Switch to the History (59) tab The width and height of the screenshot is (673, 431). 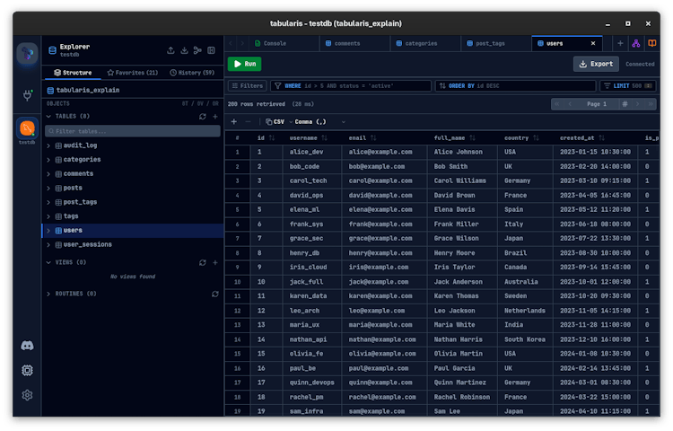point(192,73)
